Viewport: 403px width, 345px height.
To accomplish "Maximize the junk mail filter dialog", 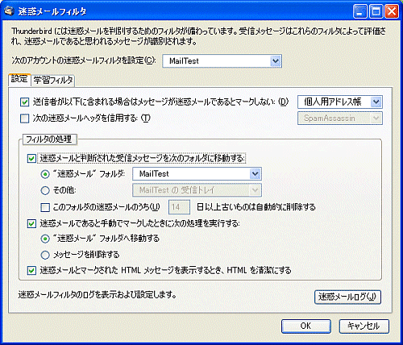I will (x=376, y=12).
